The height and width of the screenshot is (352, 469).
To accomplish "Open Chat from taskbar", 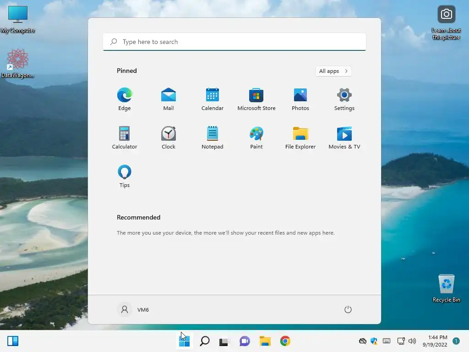I will 245,341.
